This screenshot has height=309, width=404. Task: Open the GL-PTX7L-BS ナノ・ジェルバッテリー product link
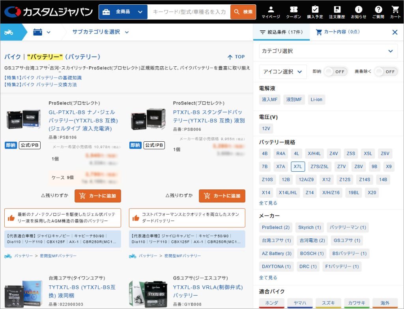tap(83, 120)
